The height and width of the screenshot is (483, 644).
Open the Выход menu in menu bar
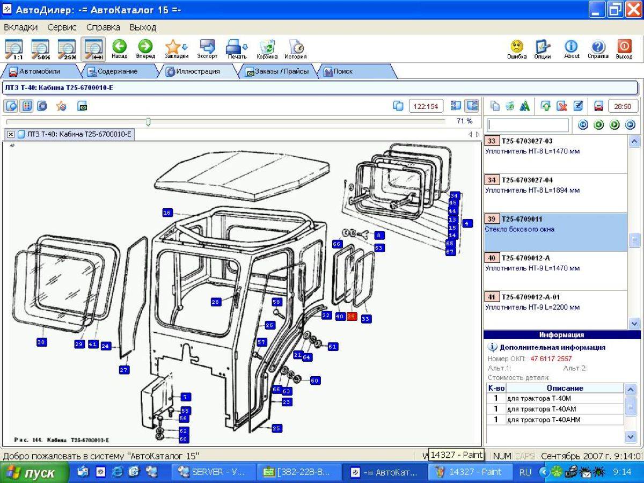pyautogui.click(x=143, y=27)
